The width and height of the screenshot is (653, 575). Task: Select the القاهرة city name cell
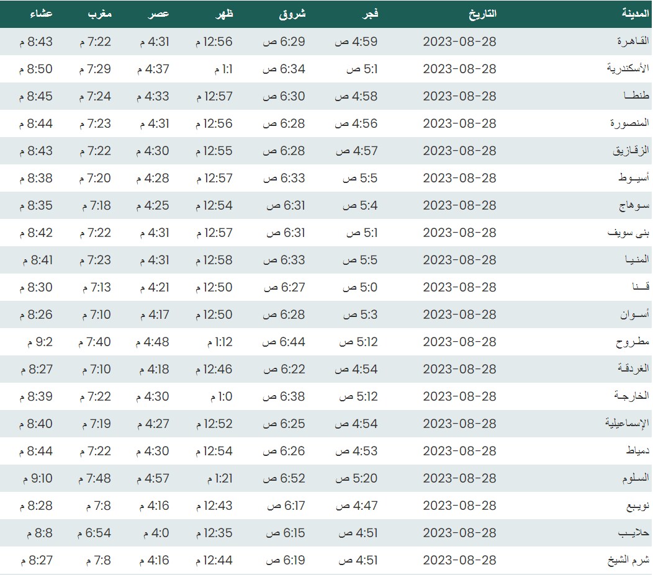[x=633, y=42]
